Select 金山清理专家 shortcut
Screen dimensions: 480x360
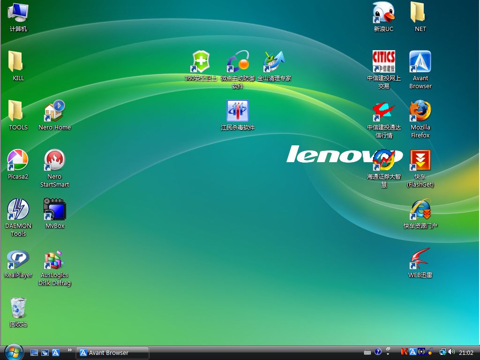coord(274,66)
